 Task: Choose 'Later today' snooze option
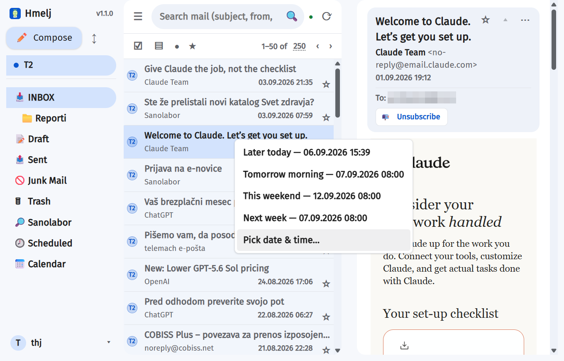tap(323, 152)
